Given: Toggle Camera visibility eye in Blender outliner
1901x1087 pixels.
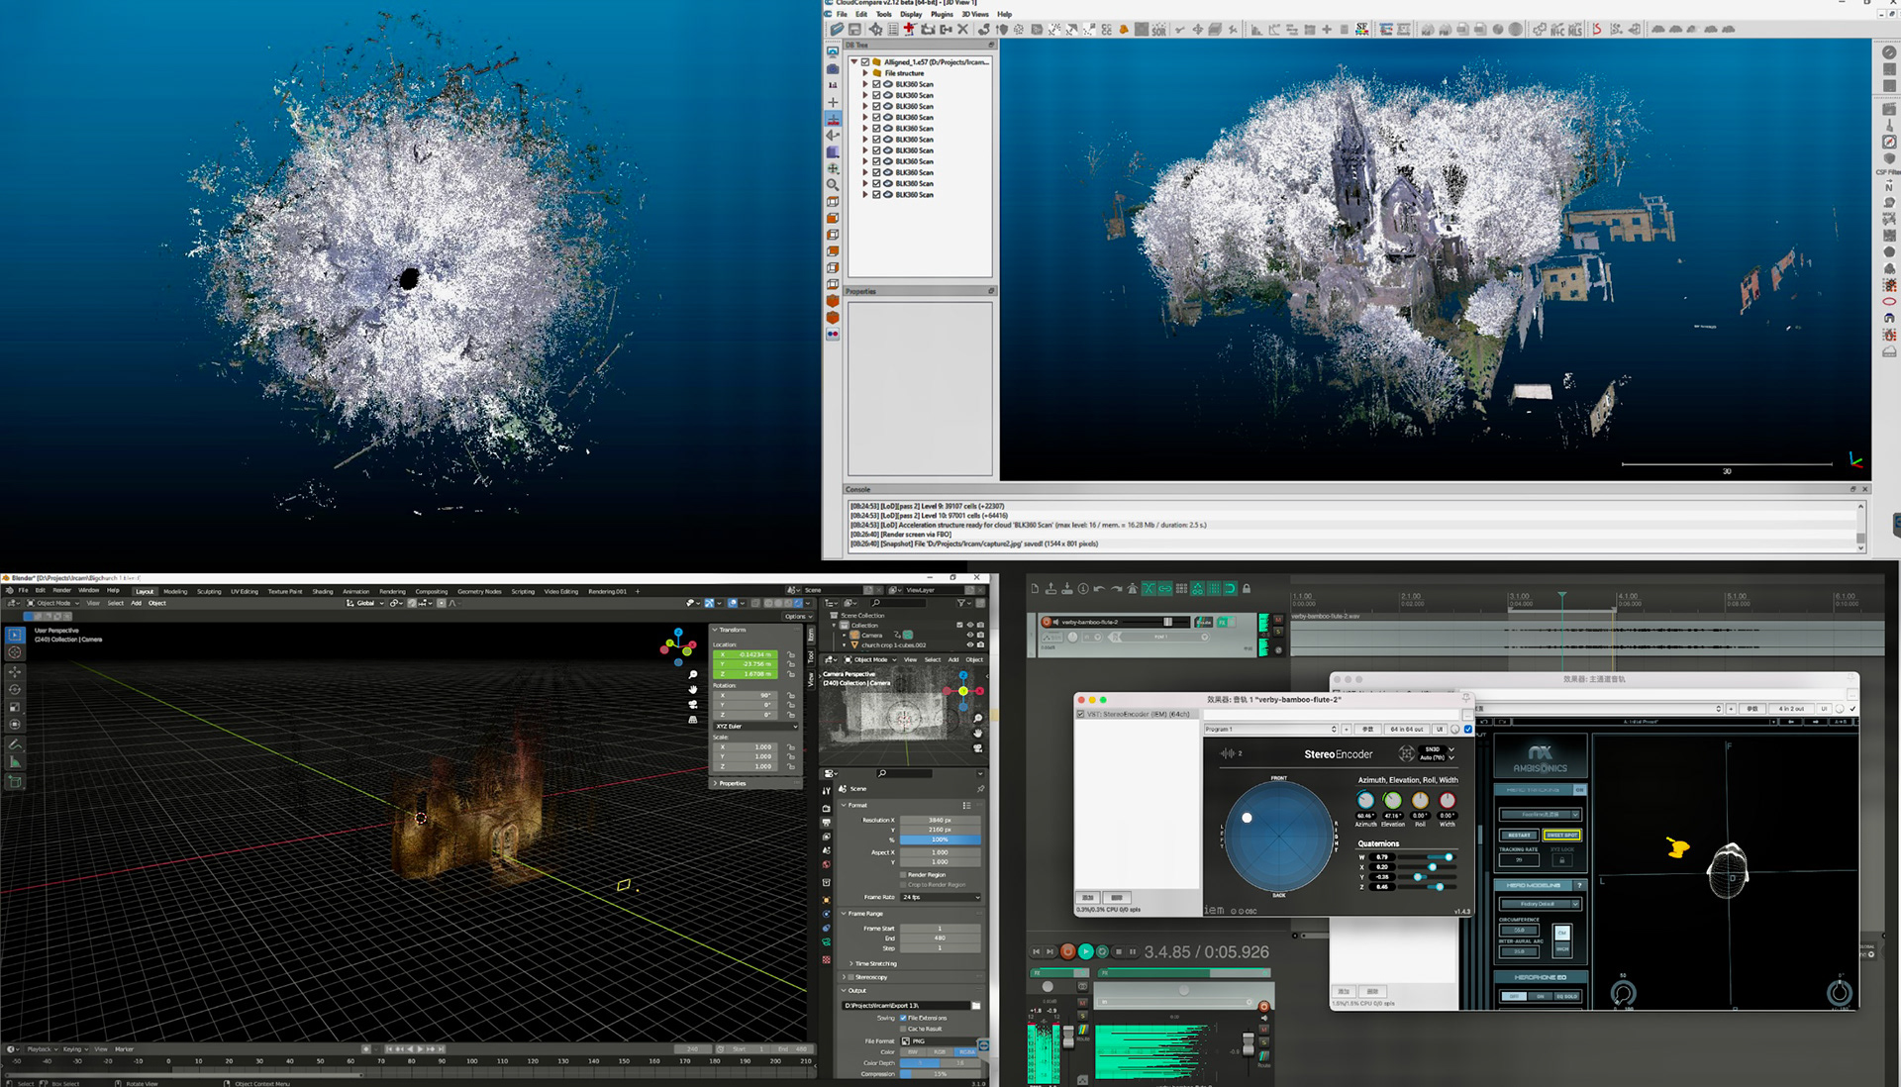Looking at the screenshot, I should [970, 635].
